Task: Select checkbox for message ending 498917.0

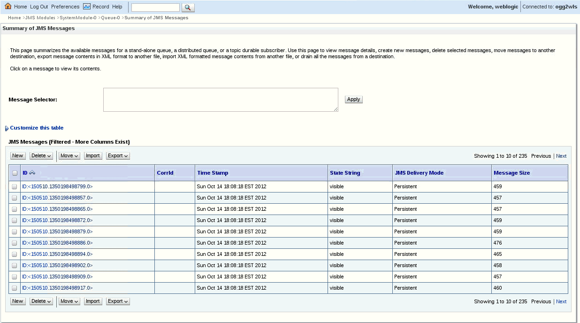Action: tap(15, 288)
